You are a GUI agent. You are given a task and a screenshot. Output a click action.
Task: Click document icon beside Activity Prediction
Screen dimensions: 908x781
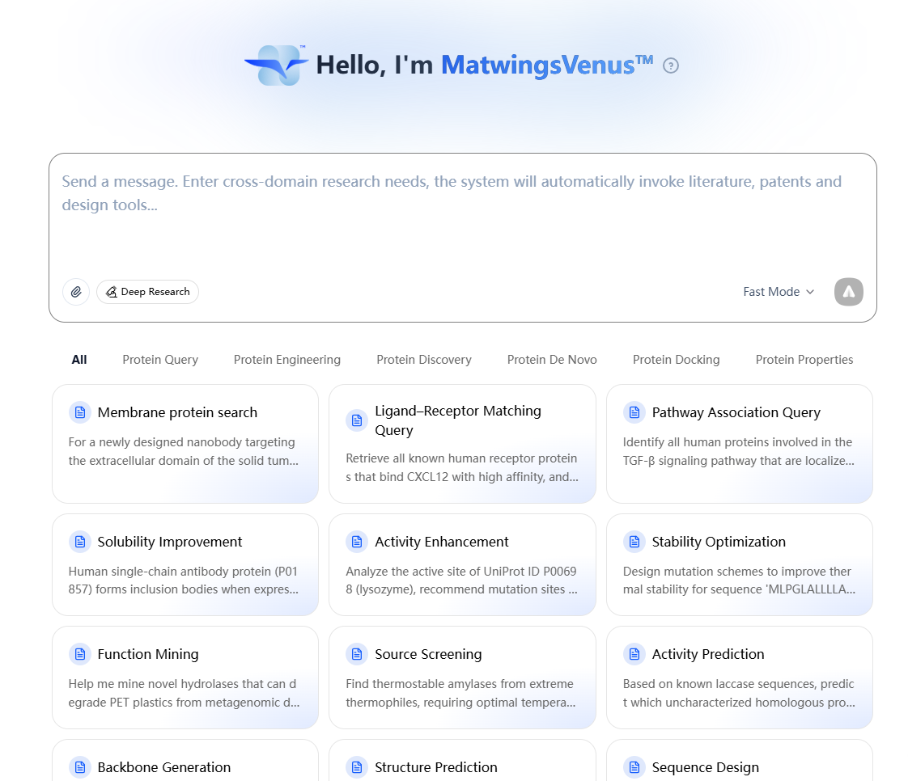(x=634, y=654)
